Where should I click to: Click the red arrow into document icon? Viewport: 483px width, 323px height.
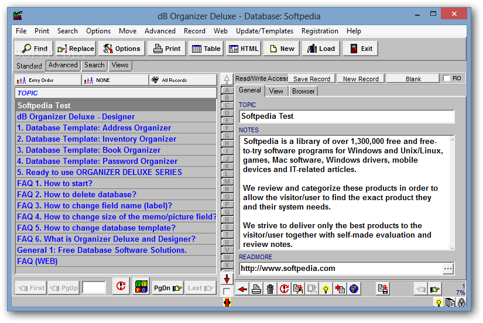coord(340,289)
